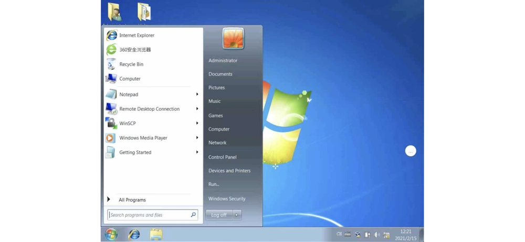Open the Recycle Bin icon in Start menu
This screenshot has height=242, width=525.
(x=111, y=64)
